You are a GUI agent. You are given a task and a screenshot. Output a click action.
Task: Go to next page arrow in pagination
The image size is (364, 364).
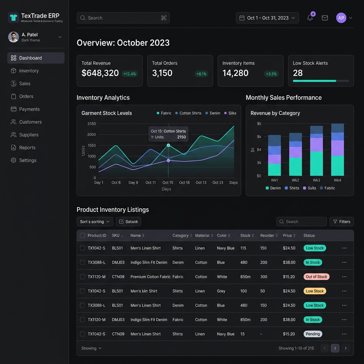pos(346,348)
